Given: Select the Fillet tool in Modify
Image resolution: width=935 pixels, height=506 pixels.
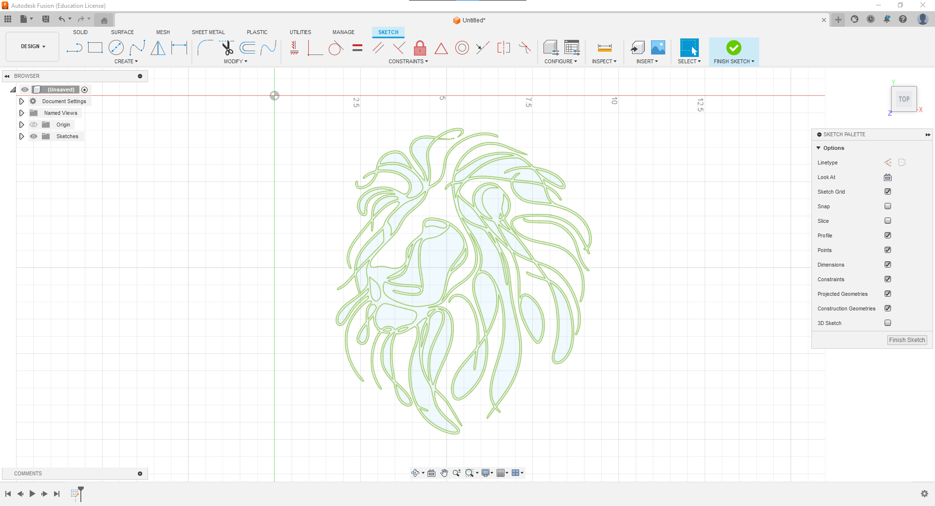Looking at the screenshot, I should (205, 48).
